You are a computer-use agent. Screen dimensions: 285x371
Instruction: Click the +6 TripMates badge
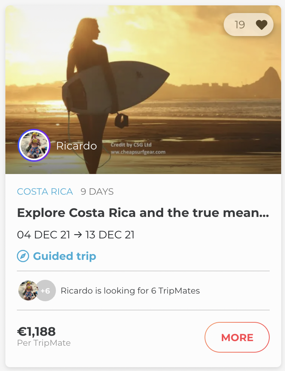[x=46, y=291]
